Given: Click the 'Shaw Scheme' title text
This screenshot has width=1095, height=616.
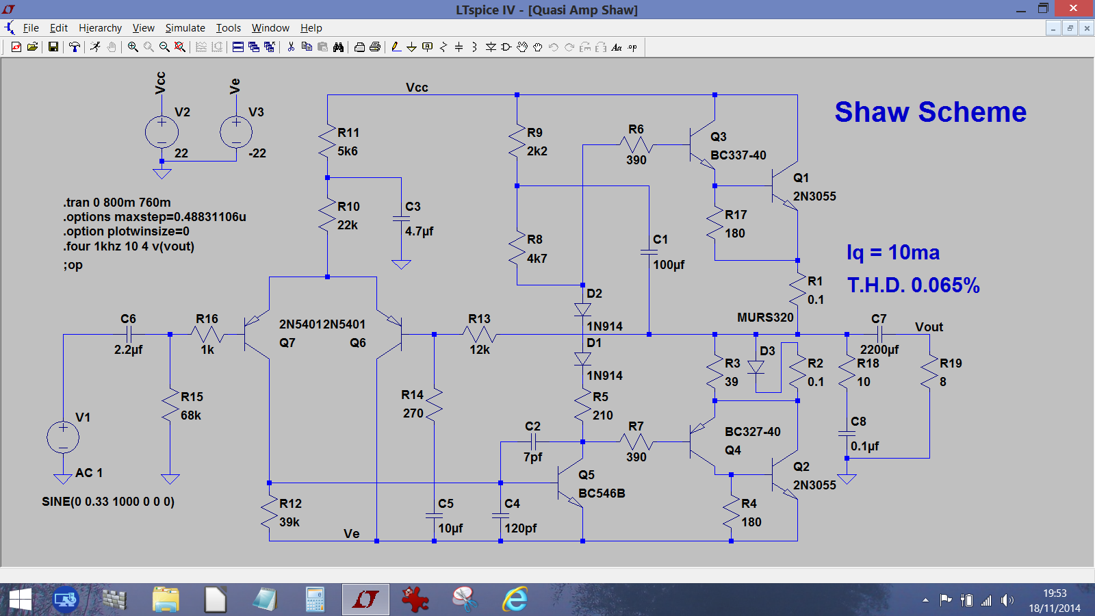Looking at the screenshot, I should 930,112.
